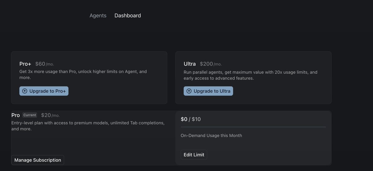373x171 pixels.
Task: Open the Dashboard tab
Action: pyautogui.click(x=127, y=16)
